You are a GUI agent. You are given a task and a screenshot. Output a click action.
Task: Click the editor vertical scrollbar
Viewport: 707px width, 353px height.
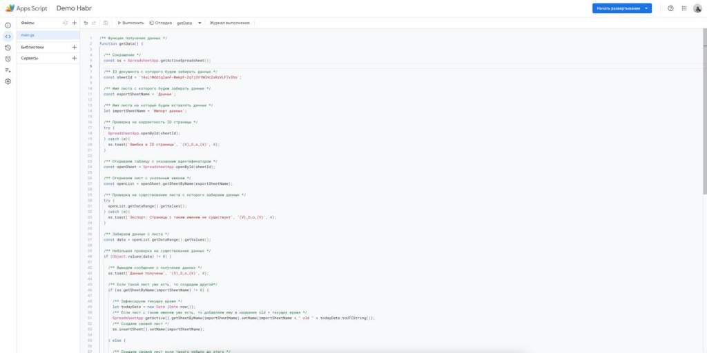tap(704, 112)
